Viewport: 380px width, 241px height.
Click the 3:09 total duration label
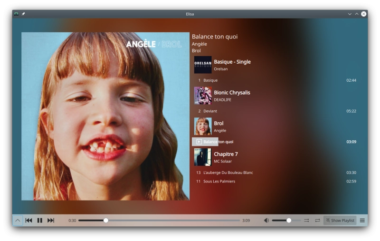(x=246, y=221)
